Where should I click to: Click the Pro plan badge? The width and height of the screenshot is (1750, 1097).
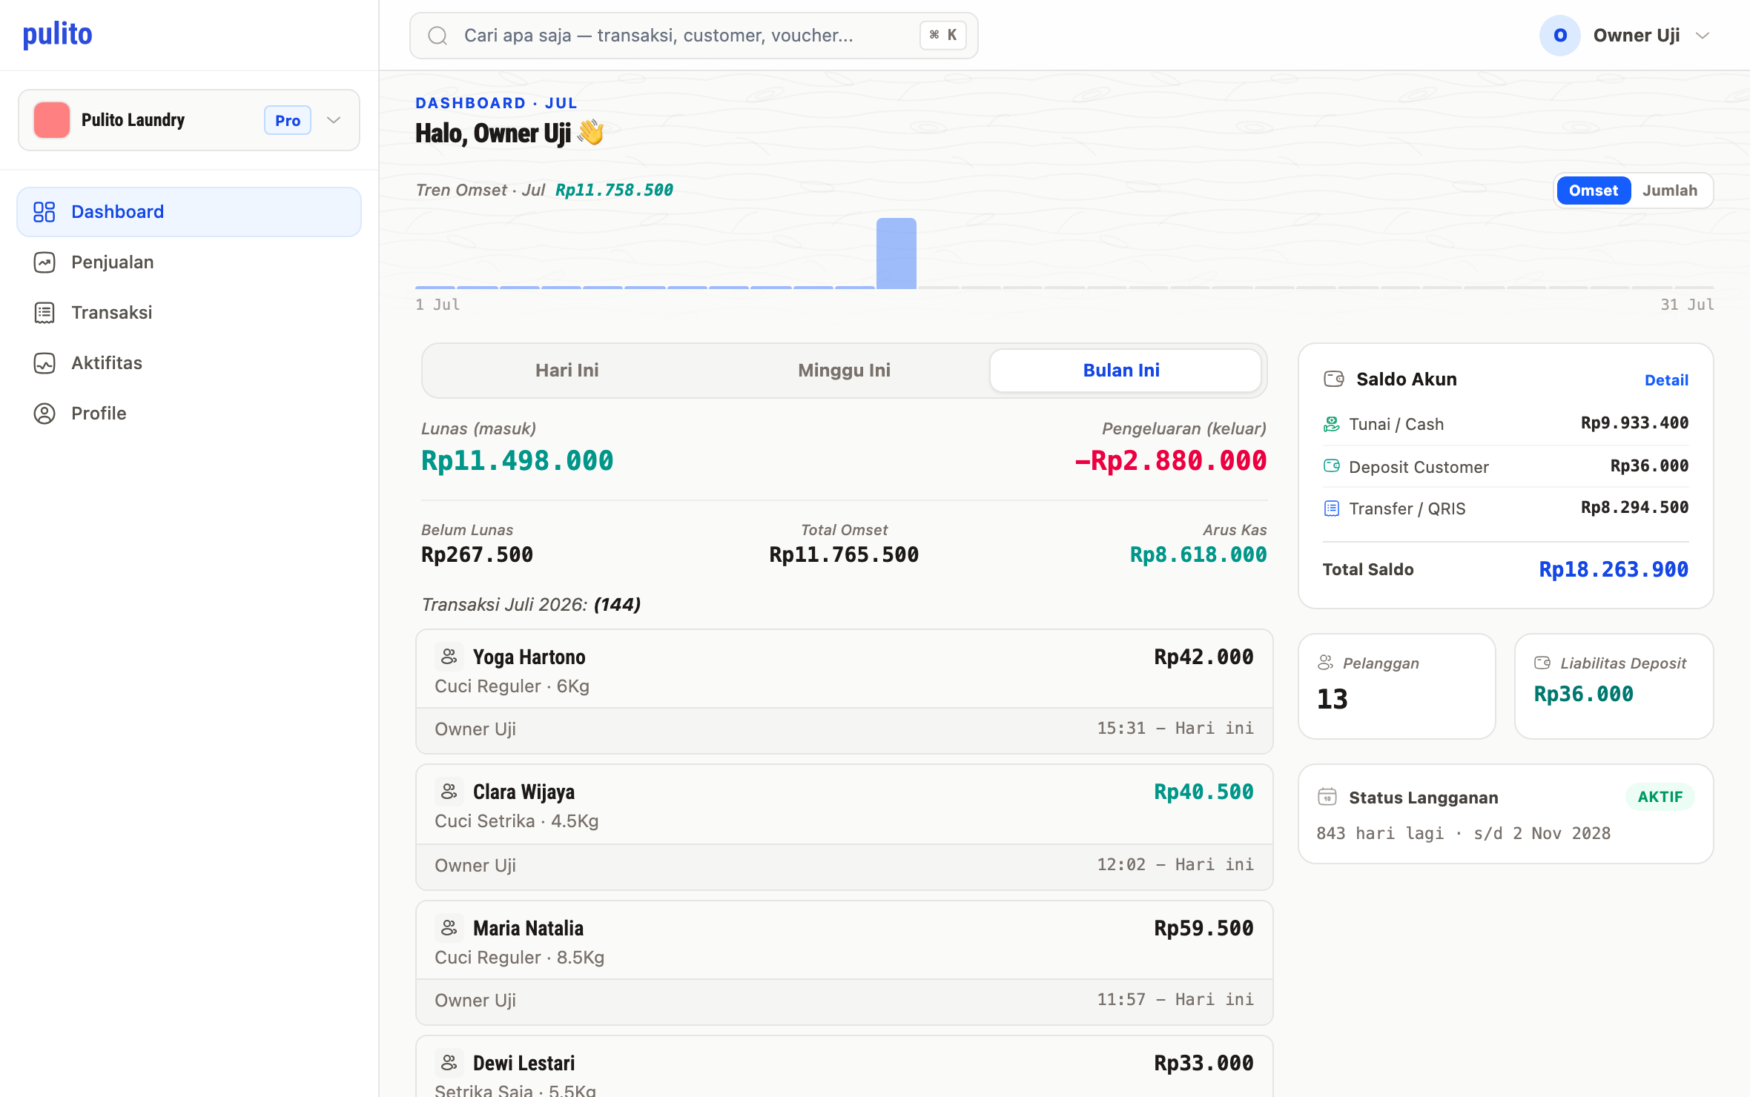tap(288, 120)
